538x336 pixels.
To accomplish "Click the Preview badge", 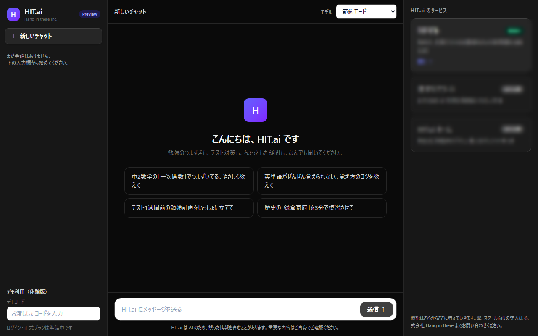I will 90,14.
